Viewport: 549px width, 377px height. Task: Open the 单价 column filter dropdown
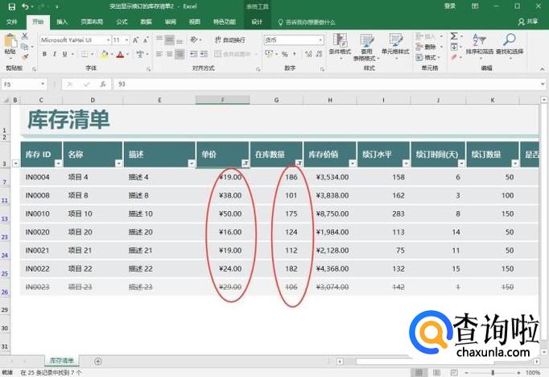(x=245, y=163)
